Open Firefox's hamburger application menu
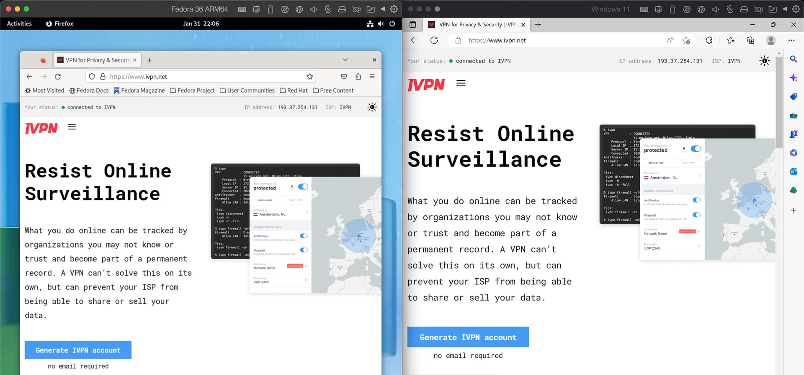 [372, 77]
